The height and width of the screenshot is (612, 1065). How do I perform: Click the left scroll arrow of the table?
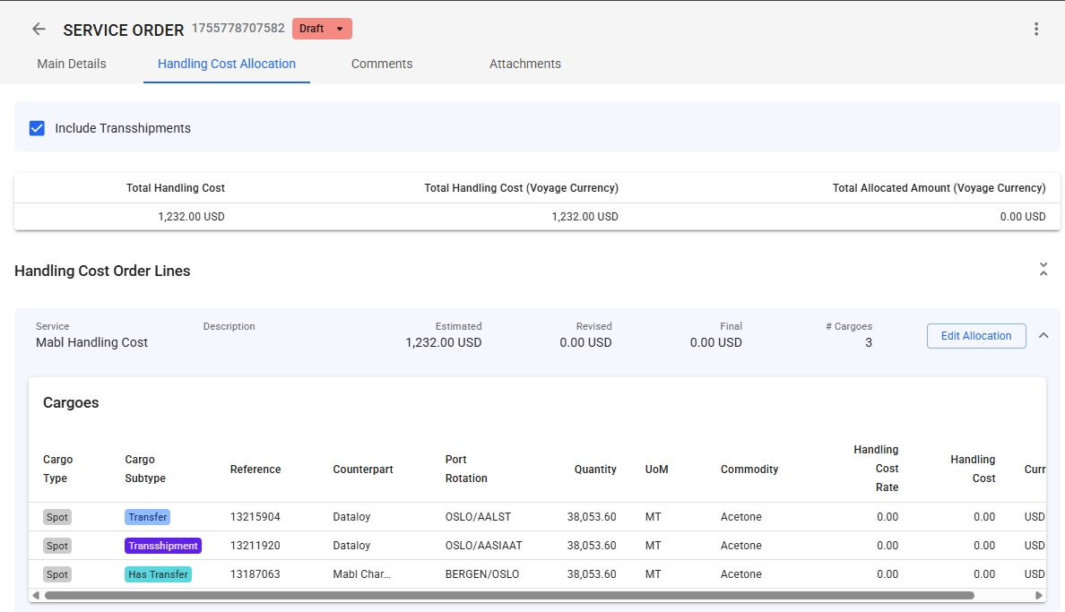(36, 595)
